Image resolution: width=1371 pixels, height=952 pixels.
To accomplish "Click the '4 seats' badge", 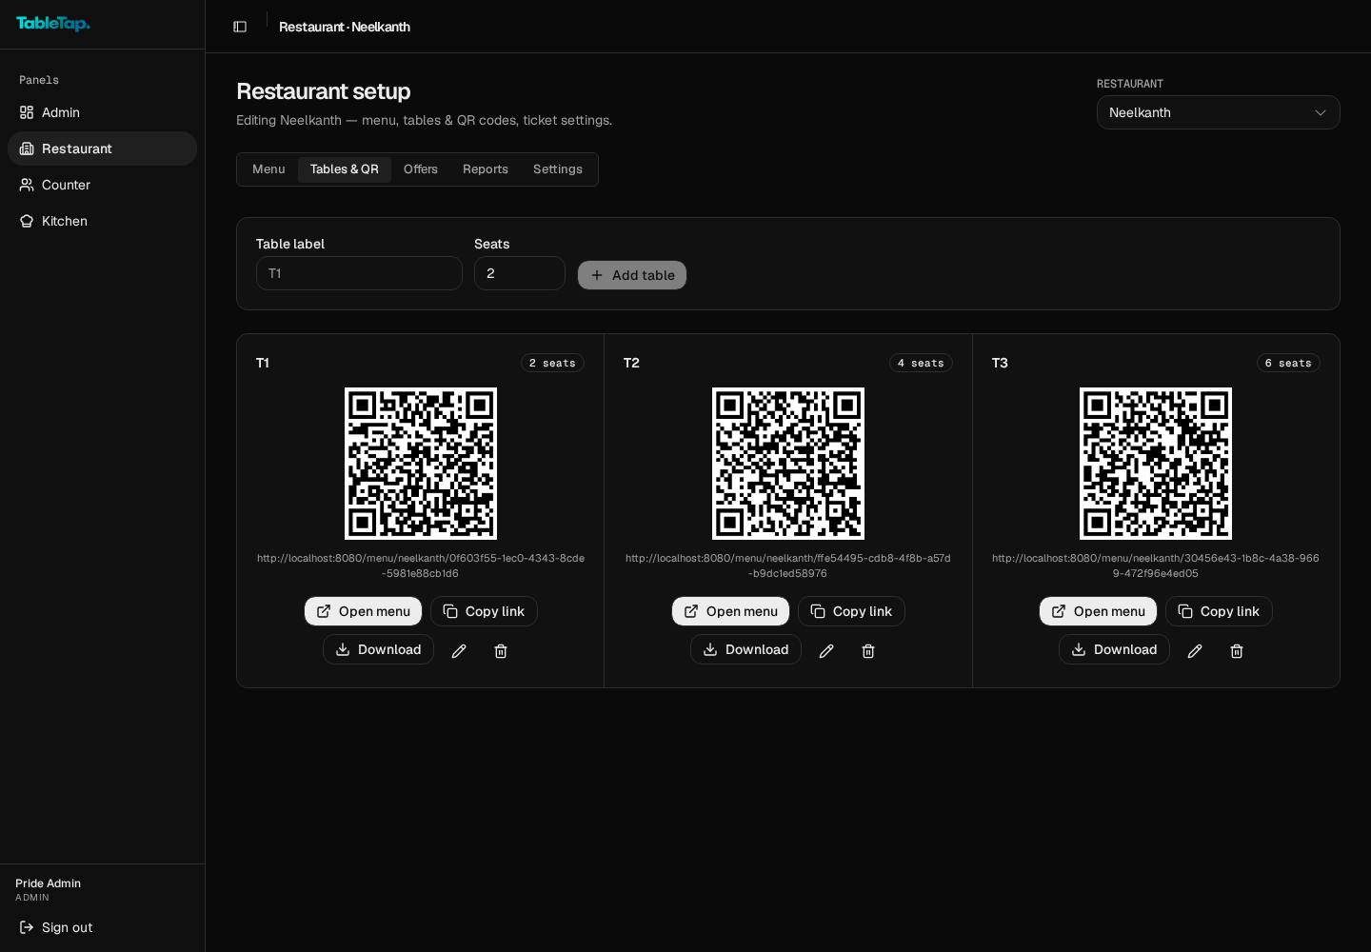I will tap(921, 363).
